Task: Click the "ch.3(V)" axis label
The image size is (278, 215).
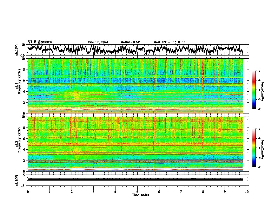Action: [x=17, y=180]
